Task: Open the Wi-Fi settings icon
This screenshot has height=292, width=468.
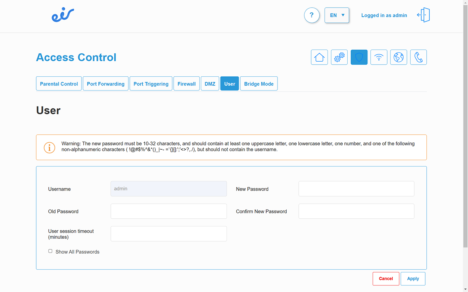Action: coord(378,57)
